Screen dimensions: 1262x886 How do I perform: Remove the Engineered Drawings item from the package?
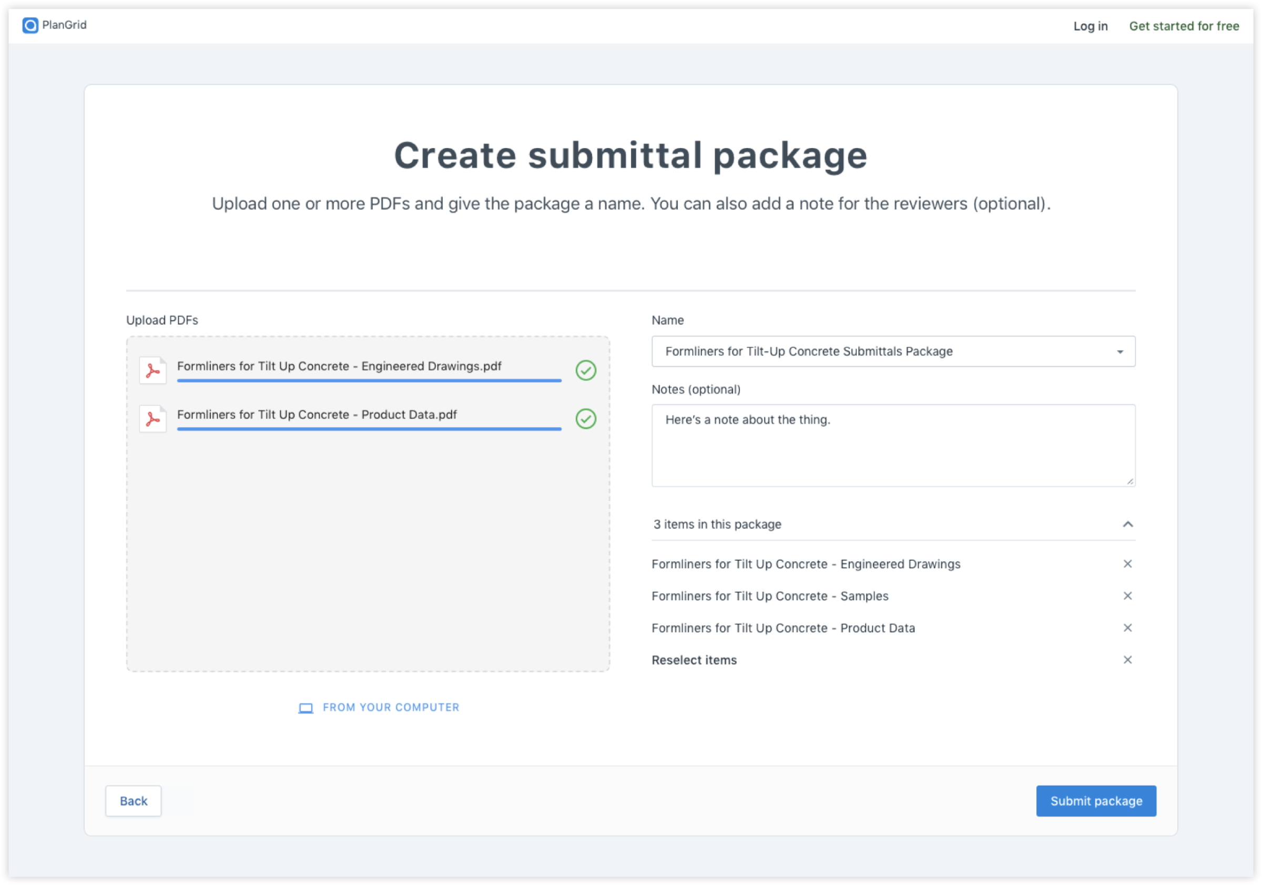[x=1128, y=563]
